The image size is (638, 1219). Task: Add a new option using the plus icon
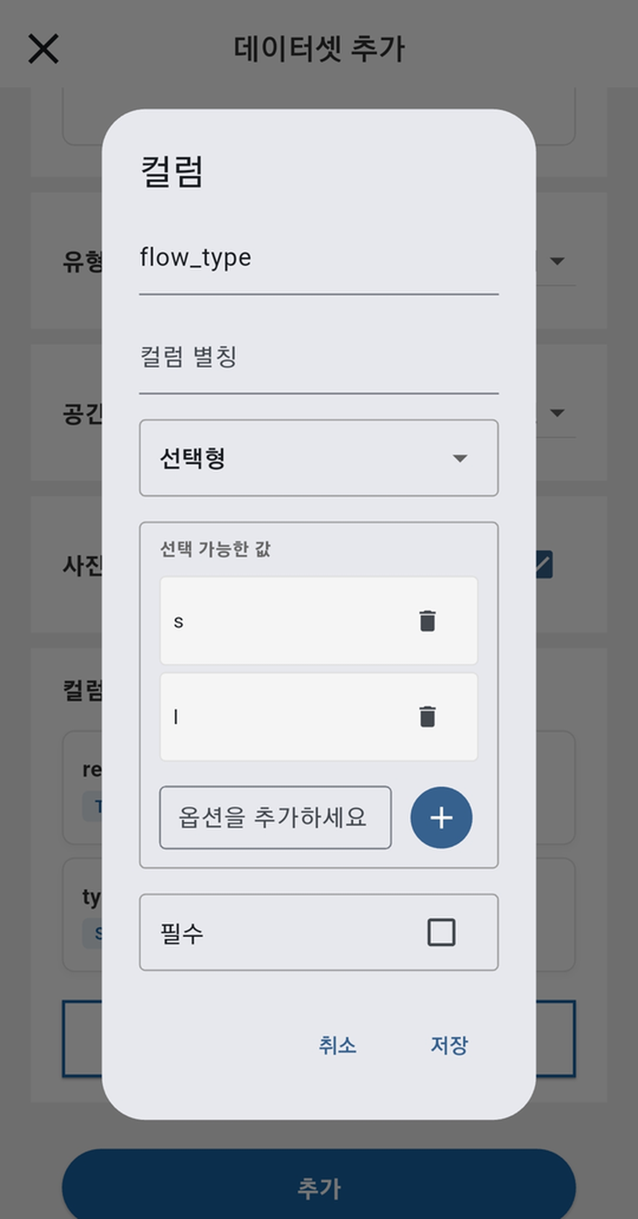coord(441,817)
